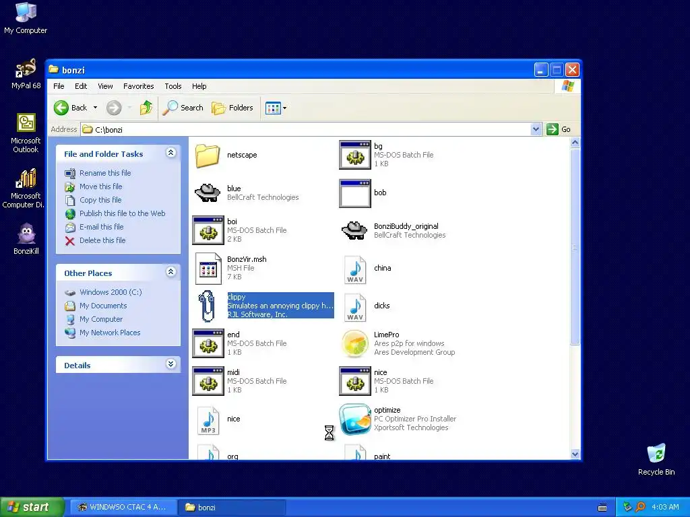Click Publish this file to the Web
Screen dimensions: 690x517
123,213
